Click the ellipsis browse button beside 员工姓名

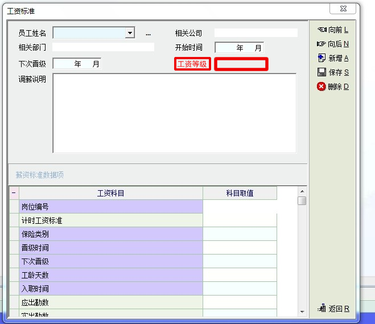pyautogui.click(x=148, y=34)
